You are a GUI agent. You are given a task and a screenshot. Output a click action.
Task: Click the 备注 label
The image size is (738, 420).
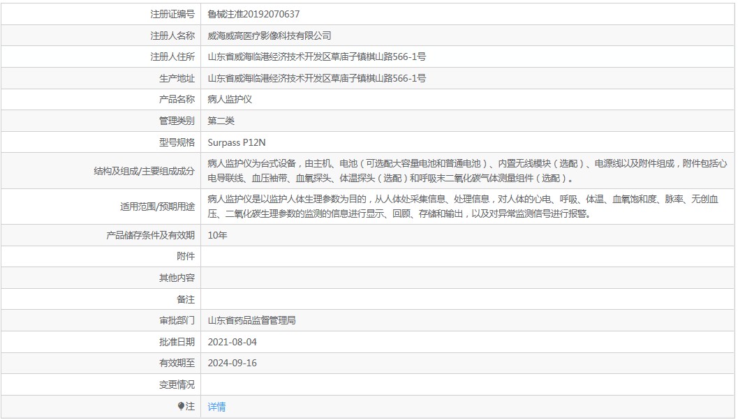[x=186, y=299]
